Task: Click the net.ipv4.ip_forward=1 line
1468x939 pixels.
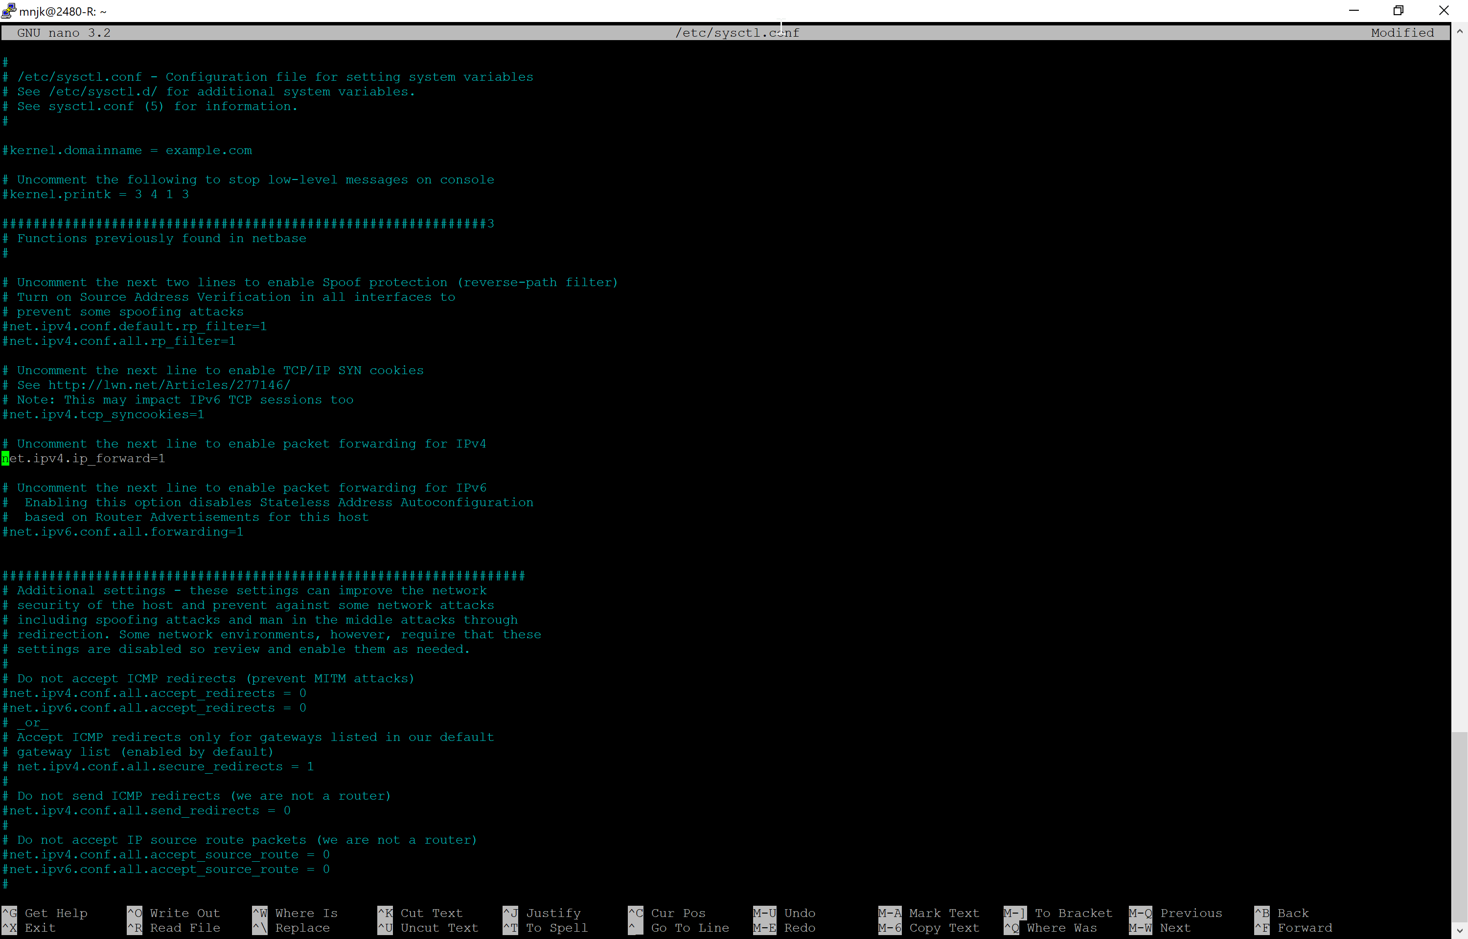Action: click(84, 458)
